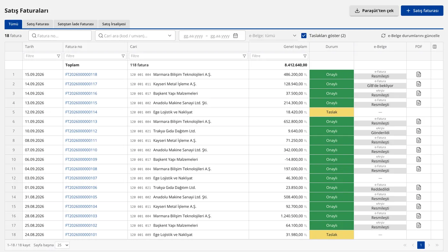448x252 pixels.
Task: Open the Satış İrsaliyesi tab
Action: 114,24
